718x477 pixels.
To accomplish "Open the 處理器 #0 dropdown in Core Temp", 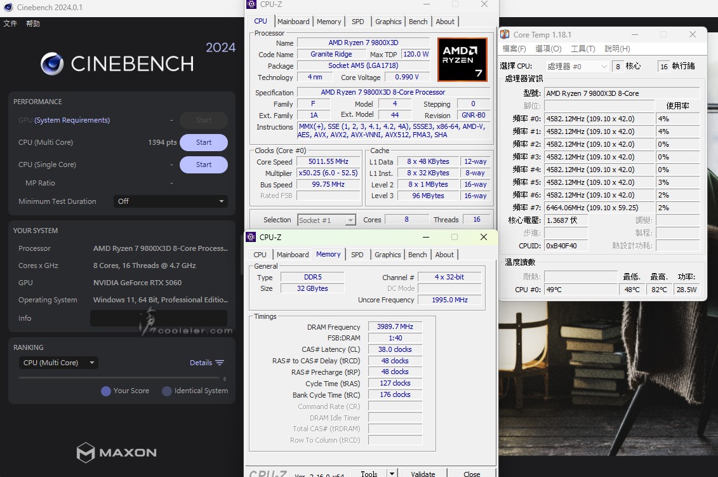I will (x=577, y=67).
